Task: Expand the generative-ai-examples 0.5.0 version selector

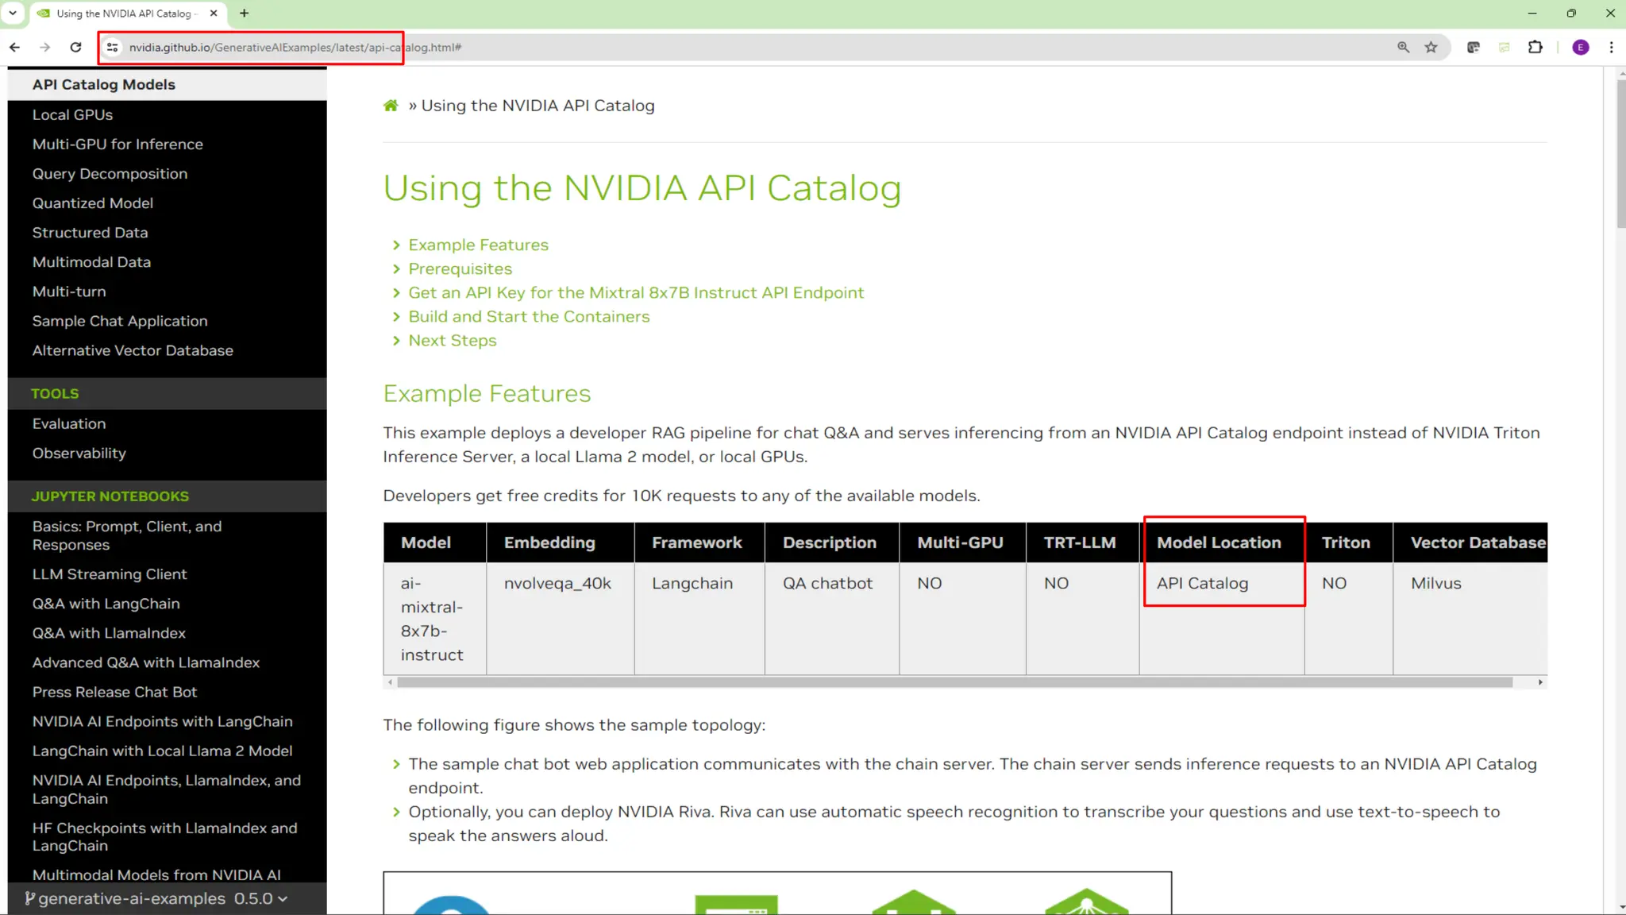Action: coord(156,898)
